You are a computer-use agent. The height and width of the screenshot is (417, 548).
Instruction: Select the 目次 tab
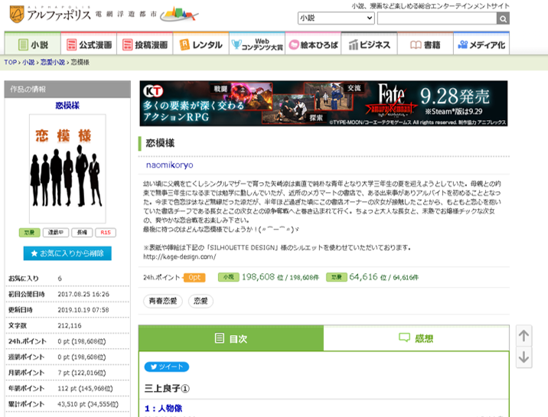click(231, 338)
